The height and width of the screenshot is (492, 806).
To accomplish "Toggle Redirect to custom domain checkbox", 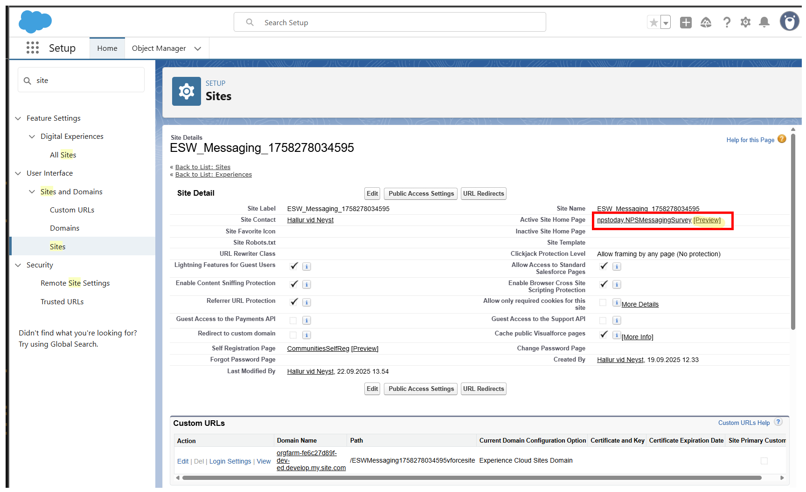I will [293, 335].
